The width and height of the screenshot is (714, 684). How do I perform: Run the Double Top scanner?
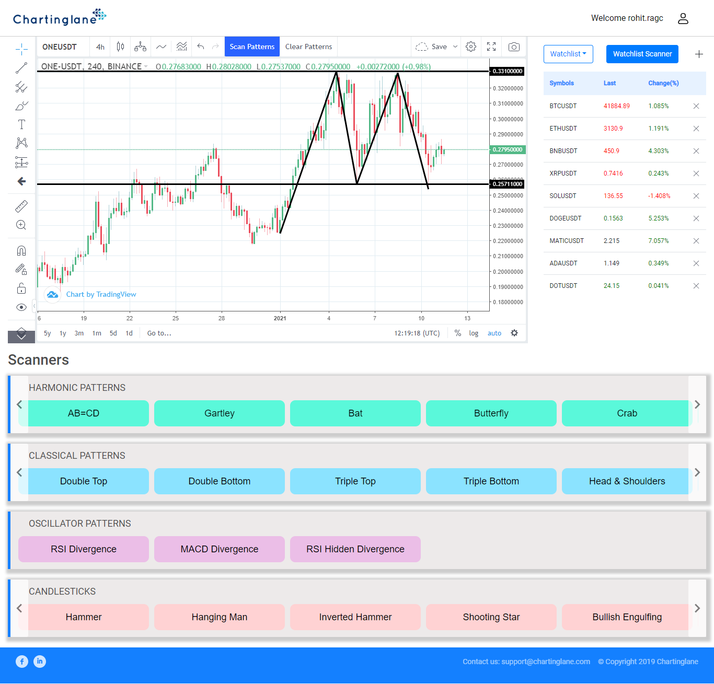tap(84, 481)
